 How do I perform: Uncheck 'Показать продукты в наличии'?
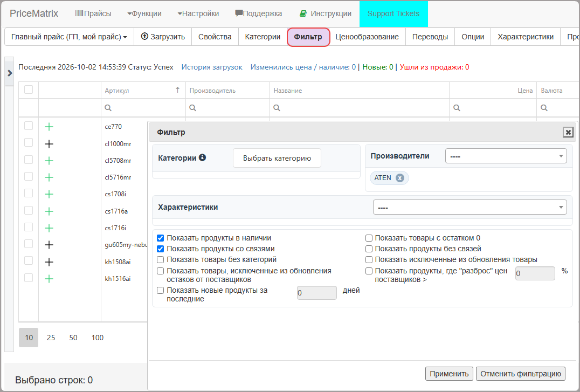coord(161,238)
